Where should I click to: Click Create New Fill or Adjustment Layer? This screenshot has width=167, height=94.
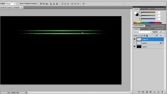[151, 92]
